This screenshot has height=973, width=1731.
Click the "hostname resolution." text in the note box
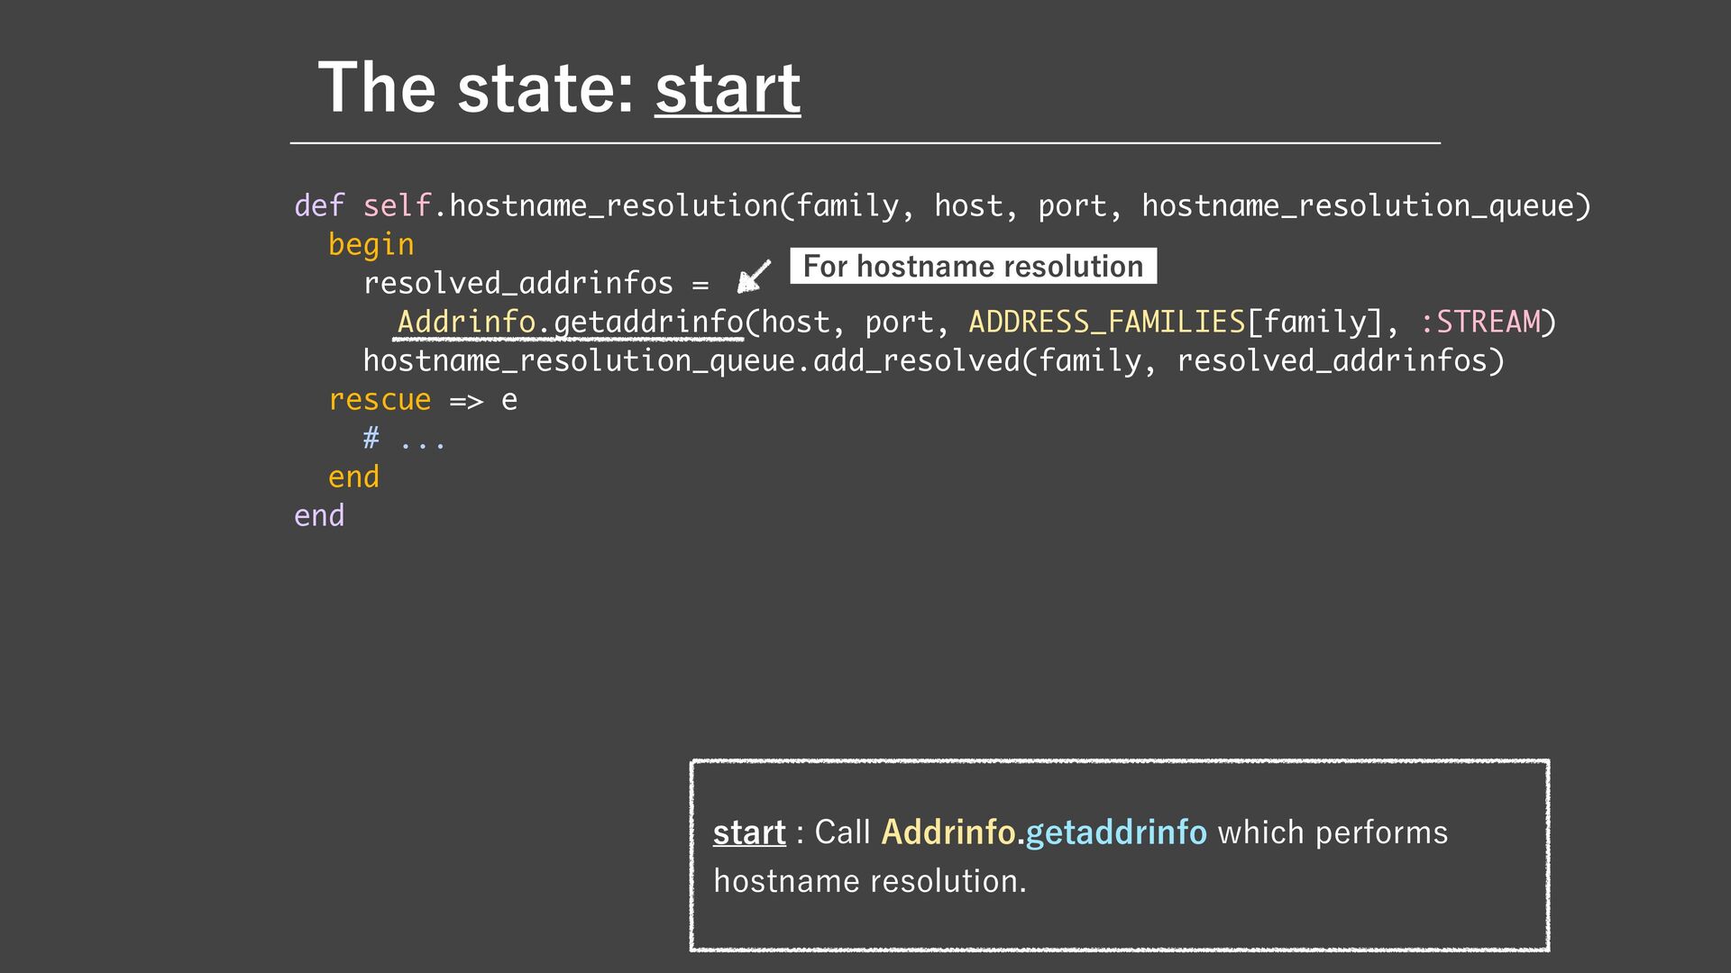869,881
